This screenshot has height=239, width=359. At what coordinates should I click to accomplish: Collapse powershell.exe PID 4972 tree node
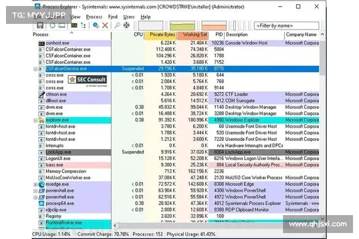35,197
